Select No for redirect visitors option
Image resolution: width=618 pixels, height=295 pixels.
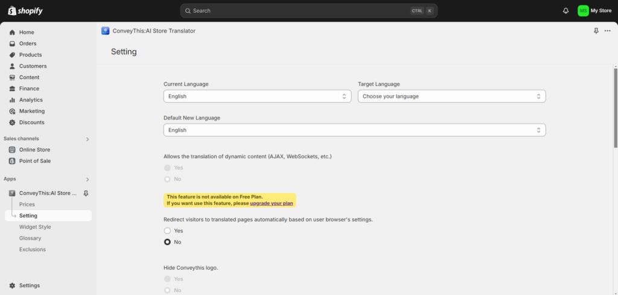pyautogui.click(x=168, y=242)
